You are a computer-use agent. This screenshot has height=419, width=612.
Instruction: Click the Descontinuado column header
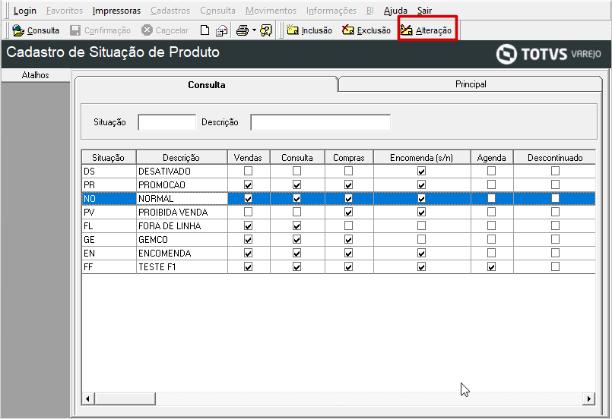(x=555, y=157)
